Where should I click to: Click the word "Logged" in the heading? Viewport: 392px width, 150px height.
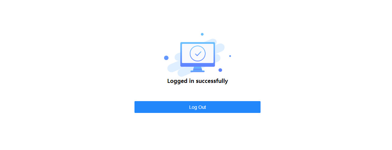(178, 81)
